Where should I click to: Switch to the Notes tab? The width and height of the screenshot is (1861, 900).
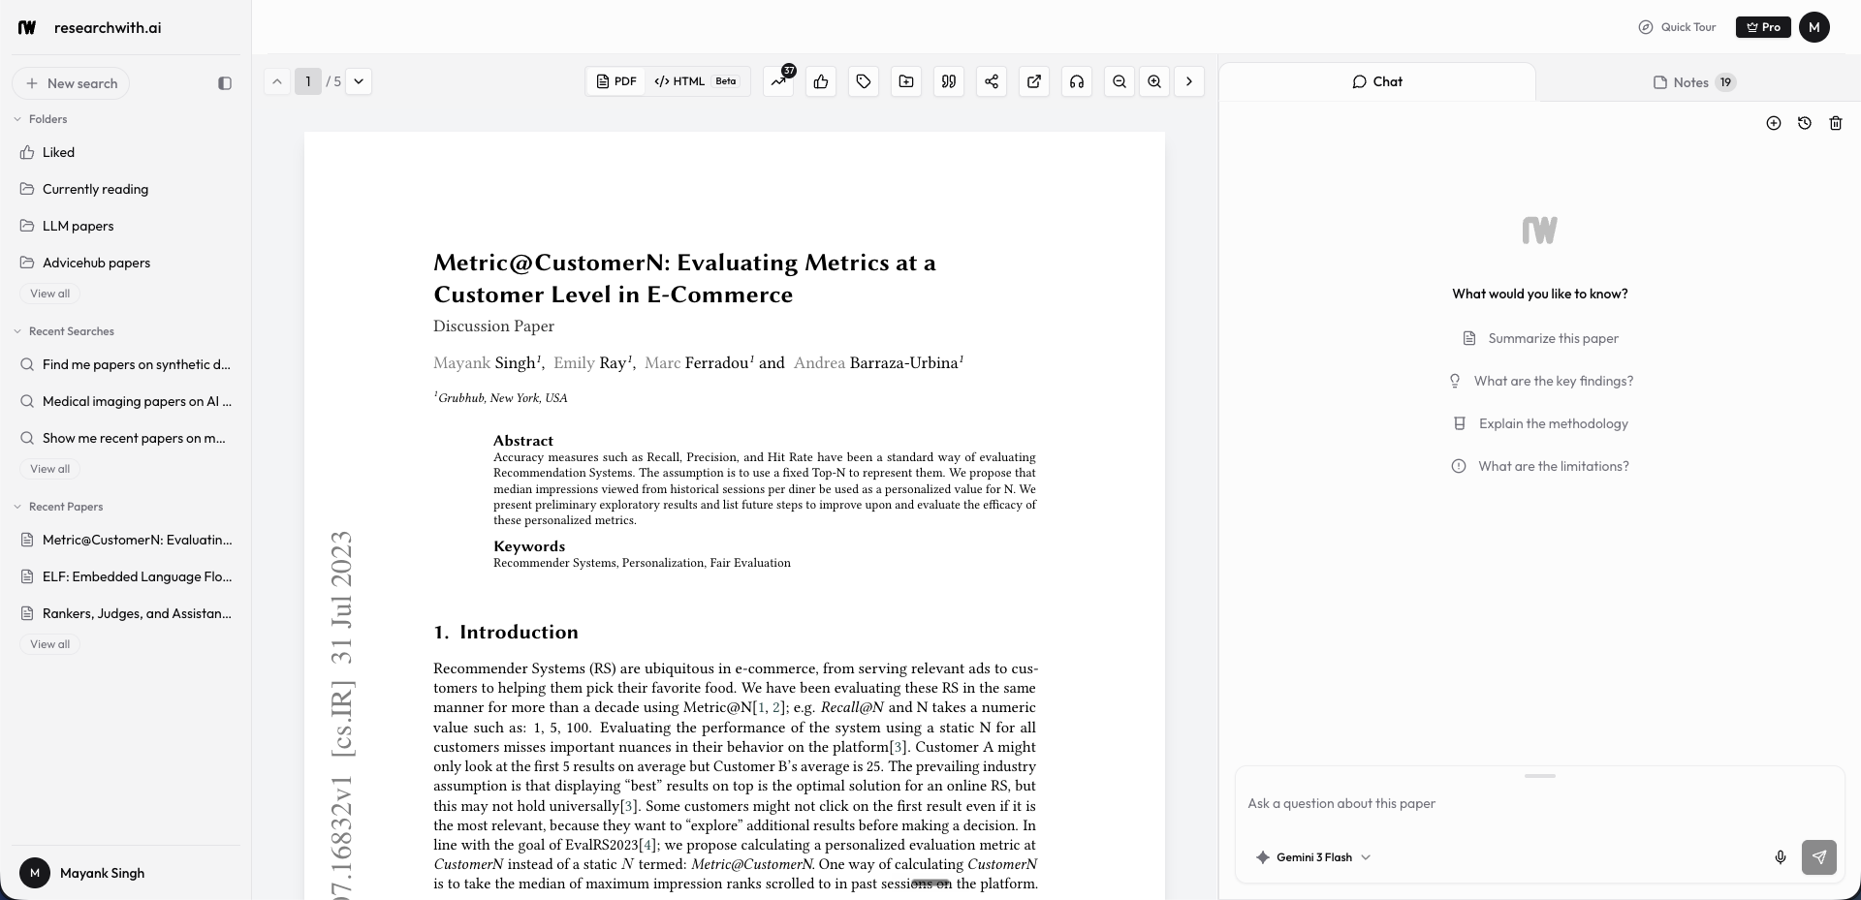pos(1694,82)
